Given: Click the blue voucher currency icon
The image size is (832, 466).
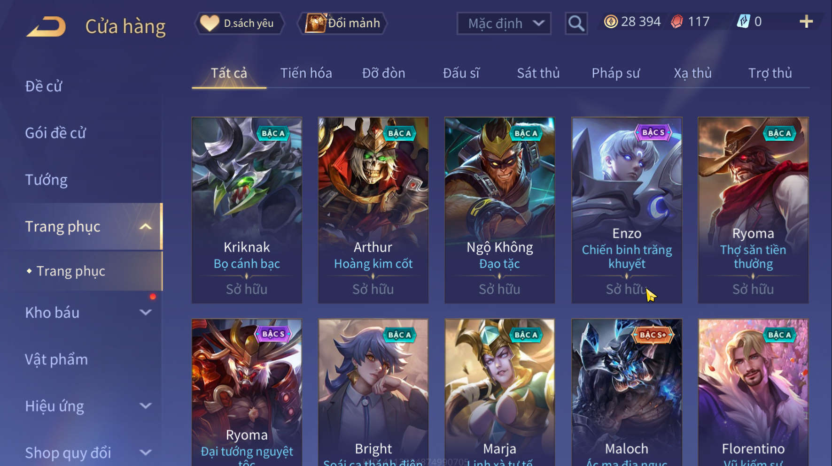Looking at the screenshot, I should coord(744,22).
